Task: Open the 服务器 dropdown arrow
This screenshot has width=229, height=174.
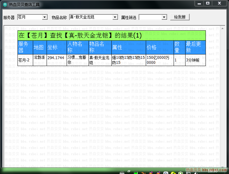Action: click(x=44, y=17)
